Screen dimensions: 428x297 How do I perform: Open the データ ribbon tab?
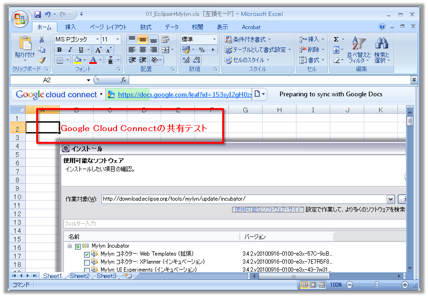pos(171,27)
